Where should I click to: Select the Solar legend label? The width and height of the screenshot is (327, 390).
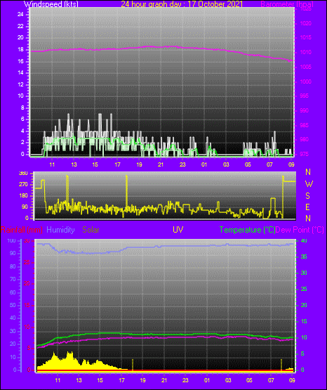click(x=91, y=230)
